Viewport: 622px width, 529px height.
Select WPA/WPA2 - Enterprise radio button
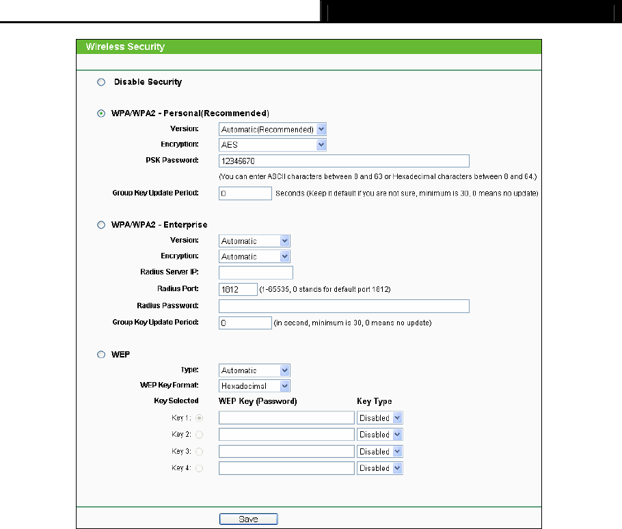(x=101, y=225)
